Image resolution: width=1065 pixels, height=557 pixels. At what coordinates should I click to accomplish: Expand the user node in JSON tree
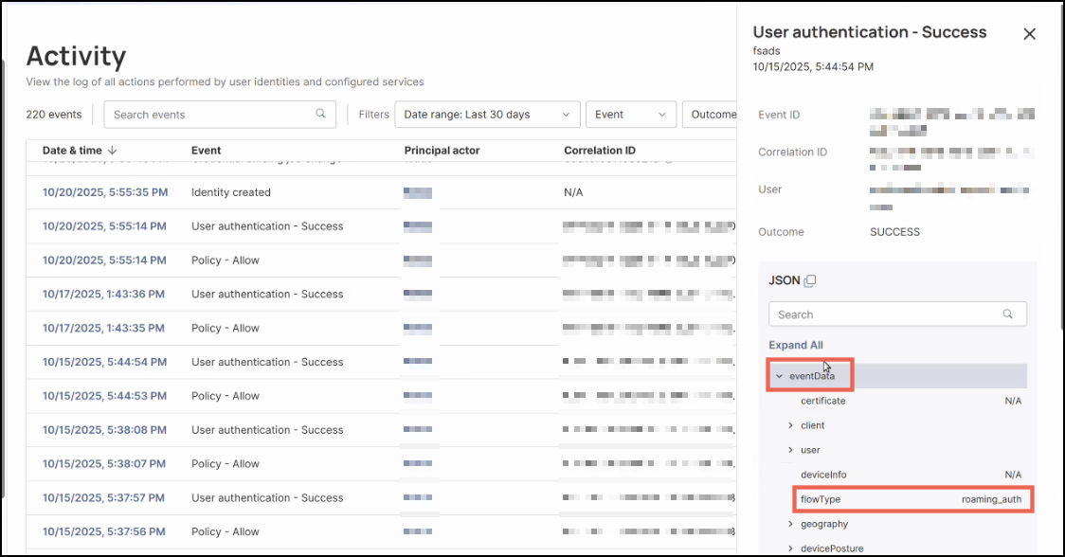click(x=791, y=450)
